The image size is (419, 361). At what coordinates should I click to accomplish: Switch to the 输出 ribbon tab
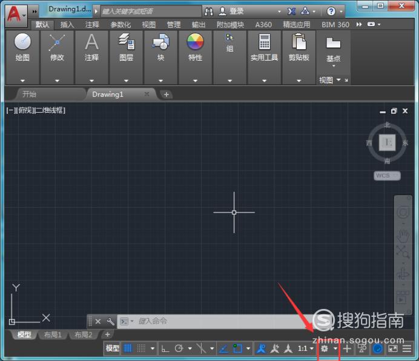199,25
